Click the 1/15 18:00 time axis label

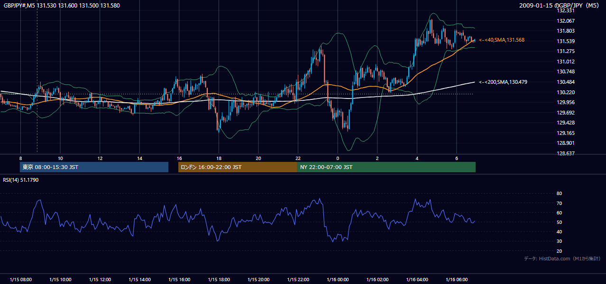click(219, 280)
